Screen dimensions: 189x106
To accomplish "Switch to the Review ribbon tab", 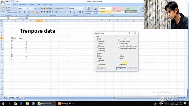I will [45, 5].
